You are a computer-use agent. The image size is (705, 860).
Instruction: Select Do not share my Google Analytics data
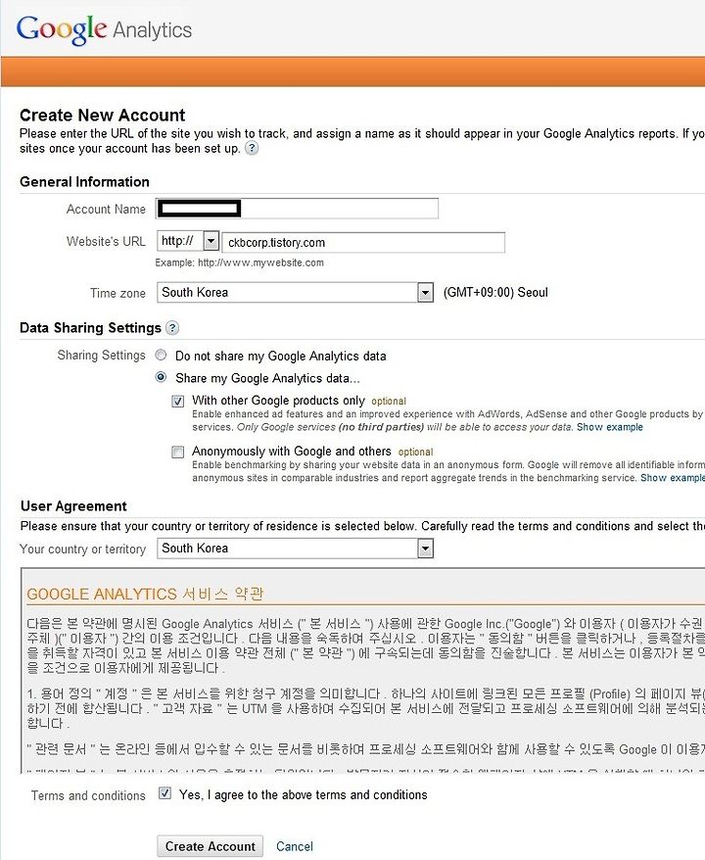[x=161, y=355]
